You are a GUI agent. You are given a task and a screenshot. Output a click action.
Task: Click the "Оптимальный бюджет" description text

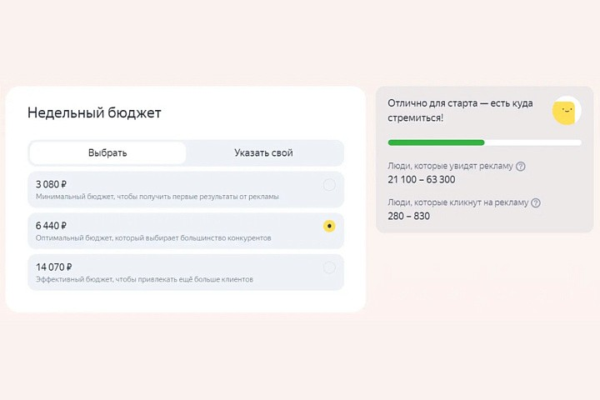[x=153, y=238]
